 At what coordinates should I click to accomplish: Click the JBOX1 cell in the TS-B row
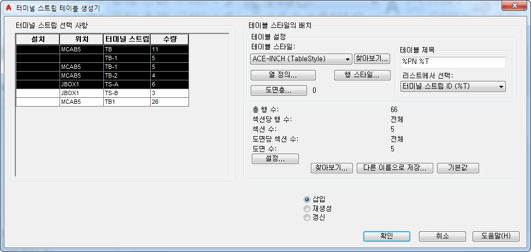pyautogui.click(x=81, y=93)
